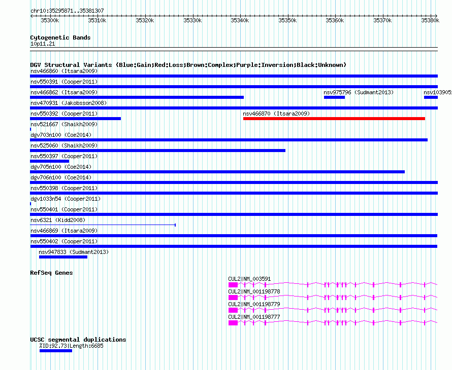Select the thin nsv6321 variant line
452x370 pixels.
(103, 225)
